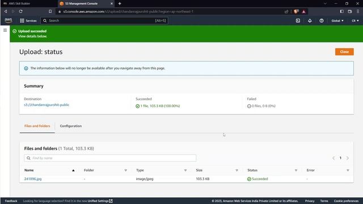This screenshot has height=204, width=363.
Task: Click the '0 files, 0 B (0%)' text
Action: [x=263, y=106]
